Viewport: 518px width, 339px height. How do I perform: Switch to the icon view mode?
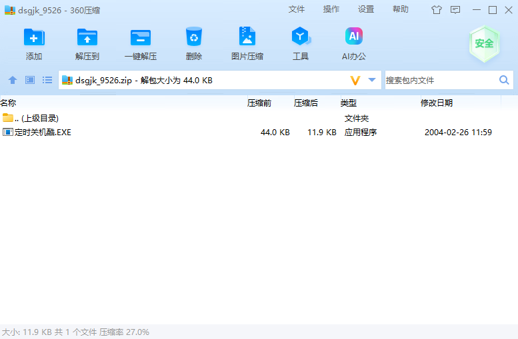coord(30,80)
